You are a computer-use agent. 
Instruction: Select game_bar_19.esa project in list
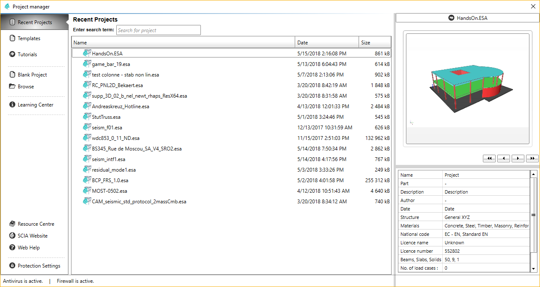click(x=111, y=64)
